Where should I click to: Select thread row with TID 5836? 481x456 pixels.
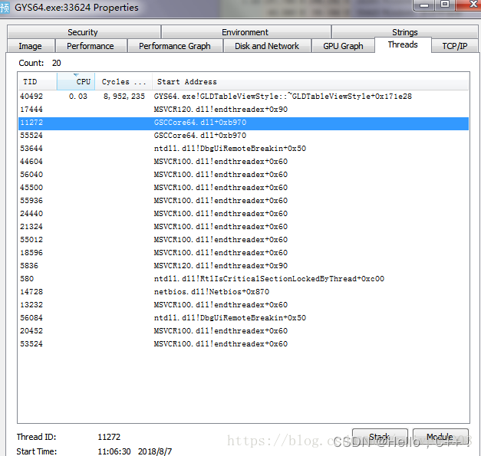pyautogui.click(x=243, y=266)
